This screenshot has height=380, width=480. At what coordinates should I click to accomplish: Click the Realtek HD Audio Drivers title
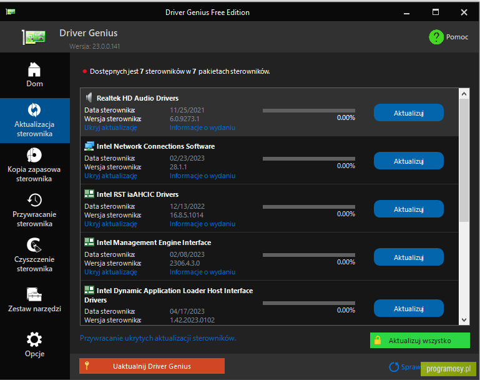137,98
